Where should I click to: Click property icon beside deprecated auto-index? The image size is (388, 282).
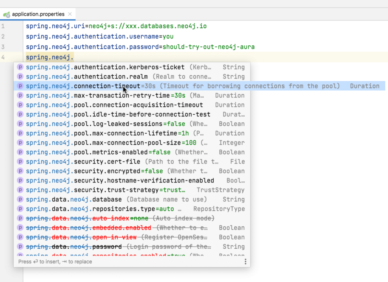click(20, 218)
